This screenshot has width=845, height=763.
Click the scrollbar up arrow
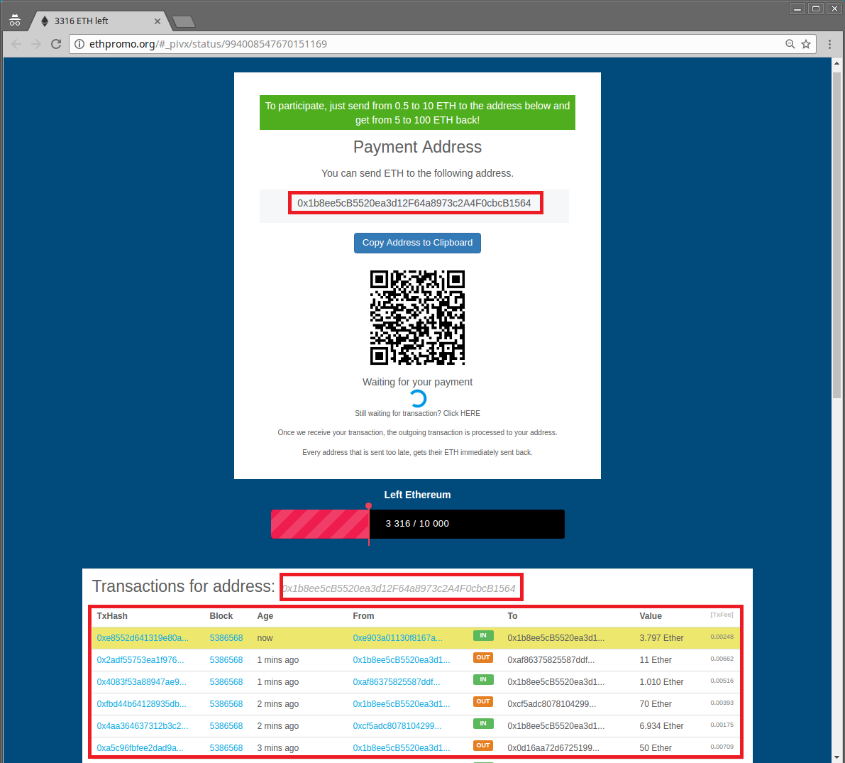[x=836, y=64]
